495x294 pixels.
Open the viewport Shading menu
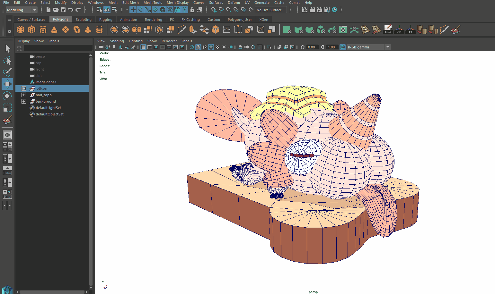[x=117, y=41]
